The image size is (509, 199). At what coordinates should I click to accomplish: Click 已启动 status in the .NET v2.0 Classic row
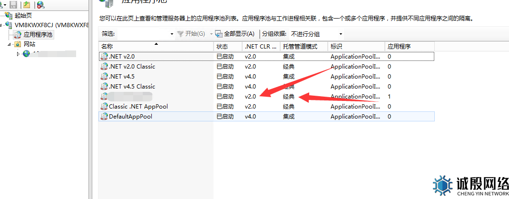point(225,67)
